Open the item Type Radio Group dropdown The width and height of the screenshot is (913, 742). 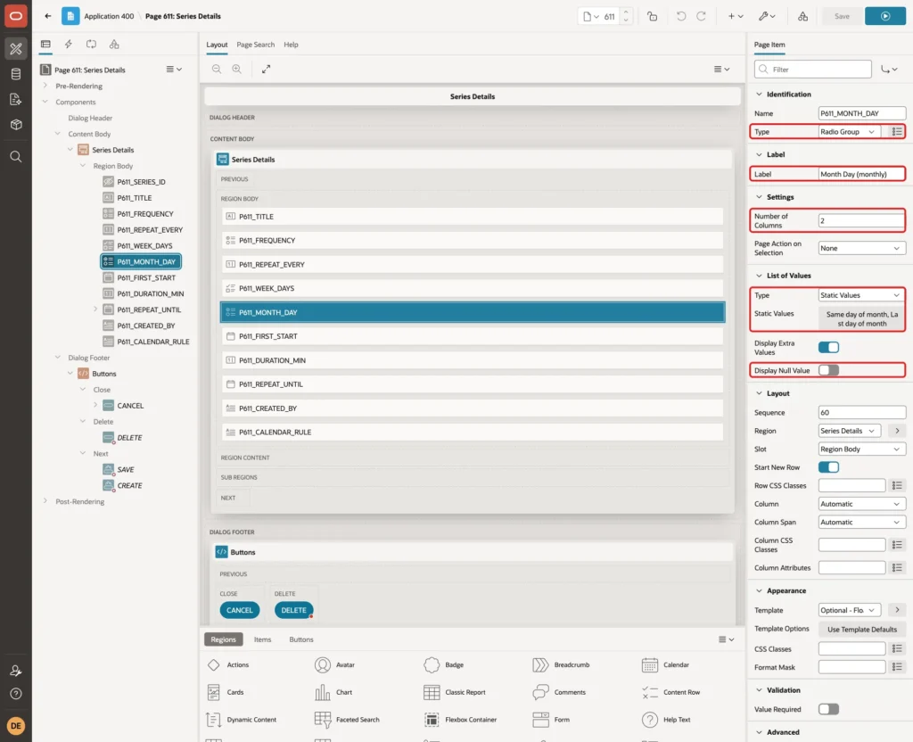point(850,132)
